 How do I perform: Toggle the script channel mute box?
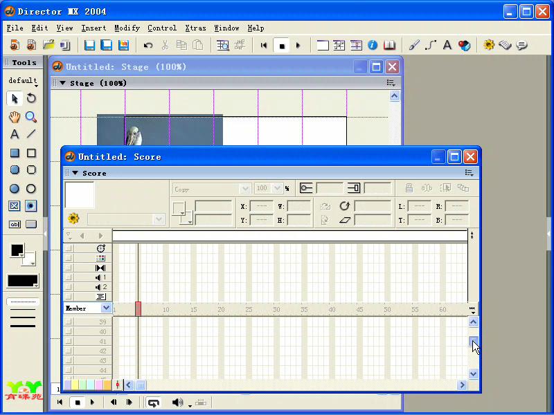click(69, 297)
